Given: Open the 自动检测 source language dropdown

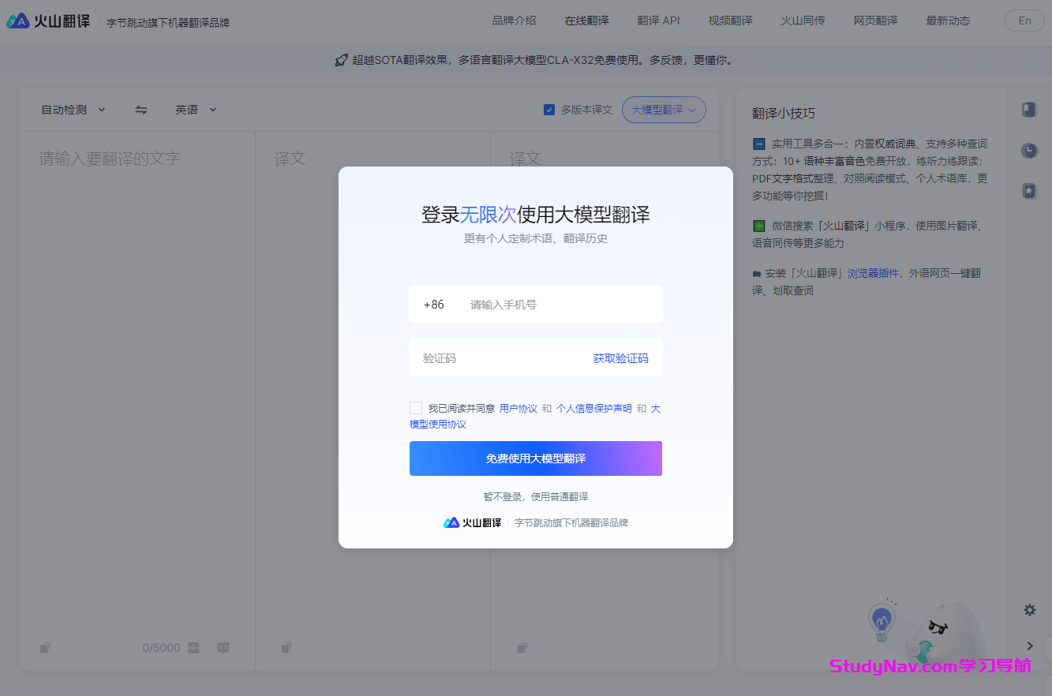Looking at the screenshot, I should pos(73,110).
